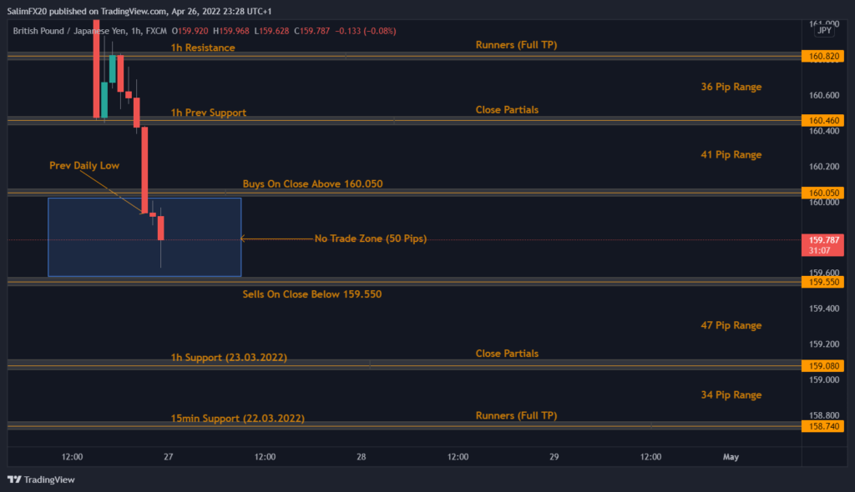The image size is (855, 492).
Task: Open the JPY currency selector on price axis
Action: [x=823, y=30]
